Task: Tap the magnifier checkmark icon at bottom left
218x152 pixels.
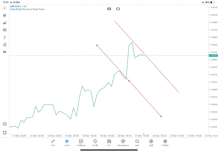Action: tap(5, 124)
